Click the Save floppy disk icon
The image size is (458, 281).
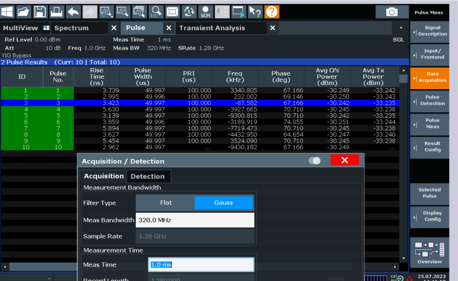tap(40, 12)
